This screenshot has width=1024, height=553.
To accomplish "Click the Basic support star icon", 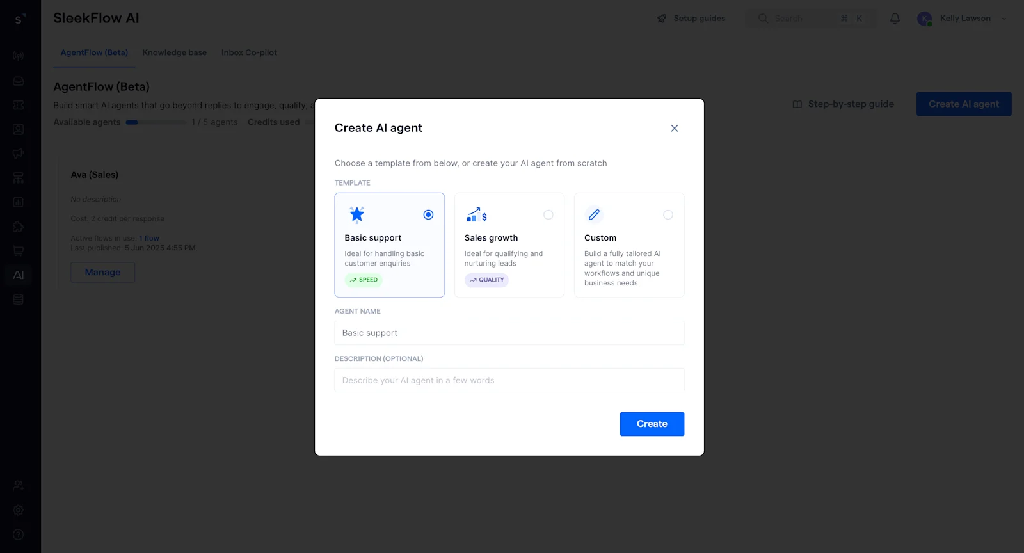I will pos(356,214).
